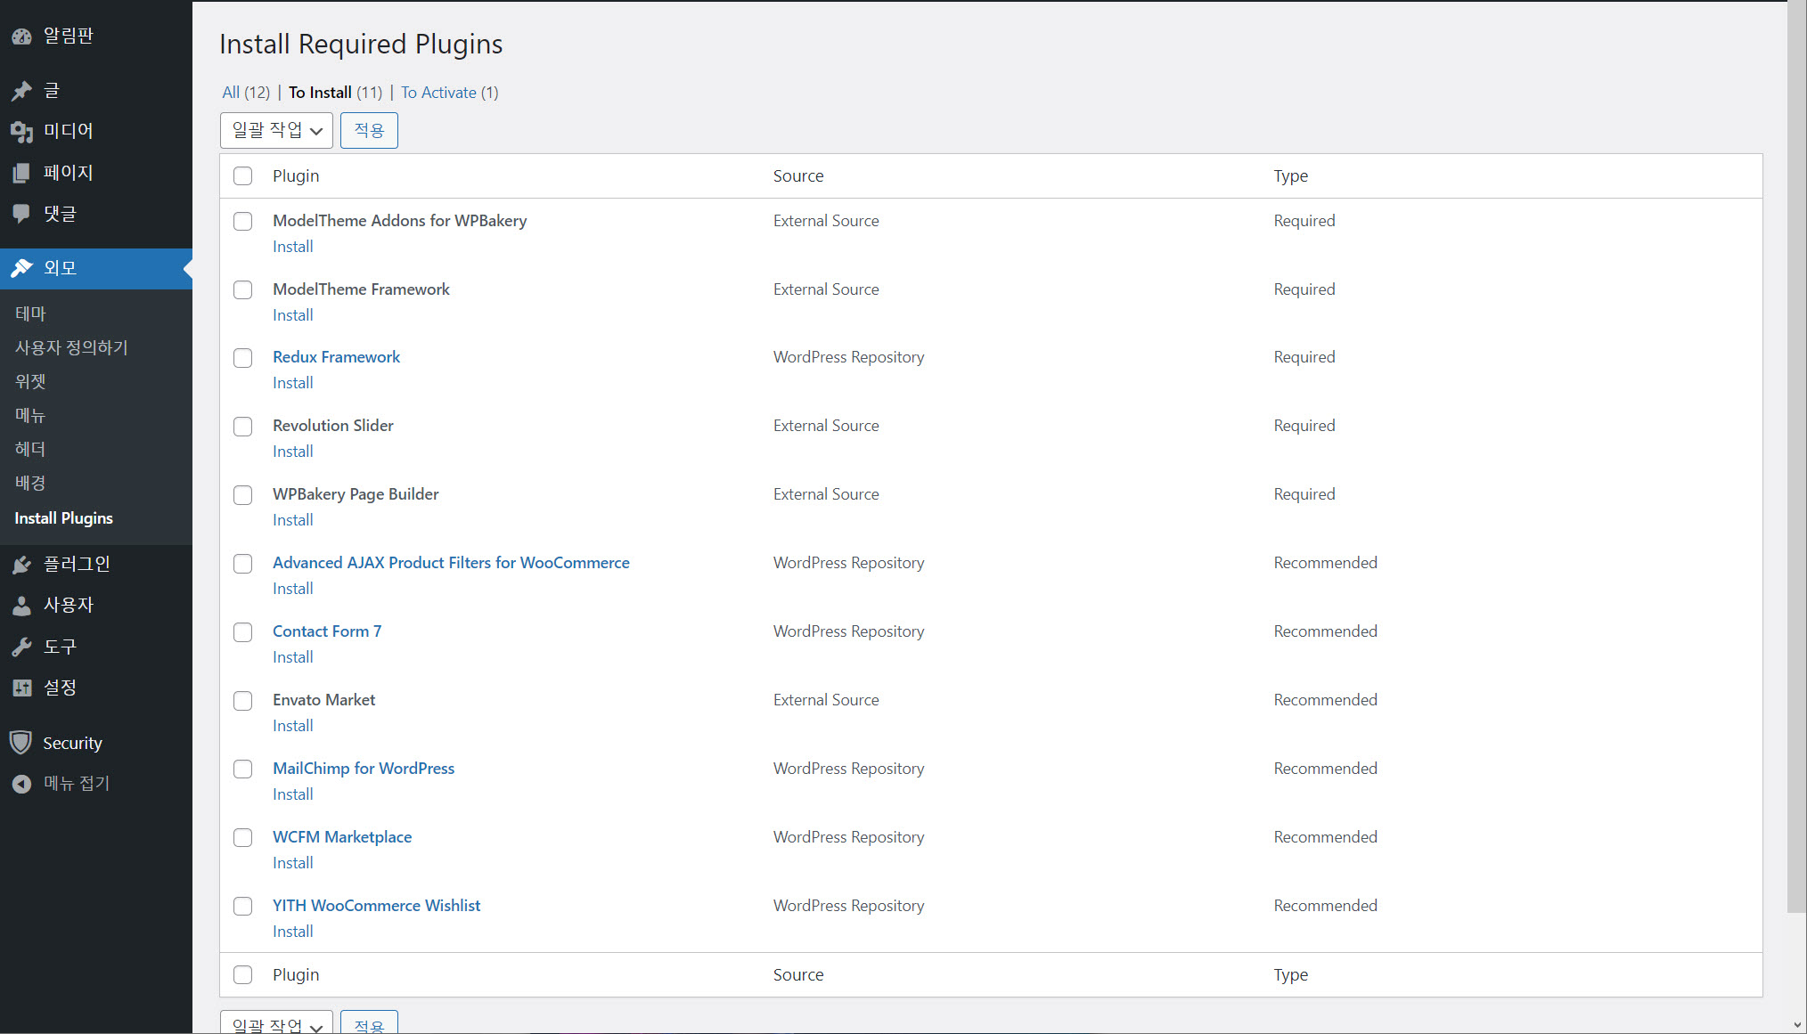Open the users person icon (사용자)
The height and width of the screenshot is (1034, 1807).
coord(21,606)
